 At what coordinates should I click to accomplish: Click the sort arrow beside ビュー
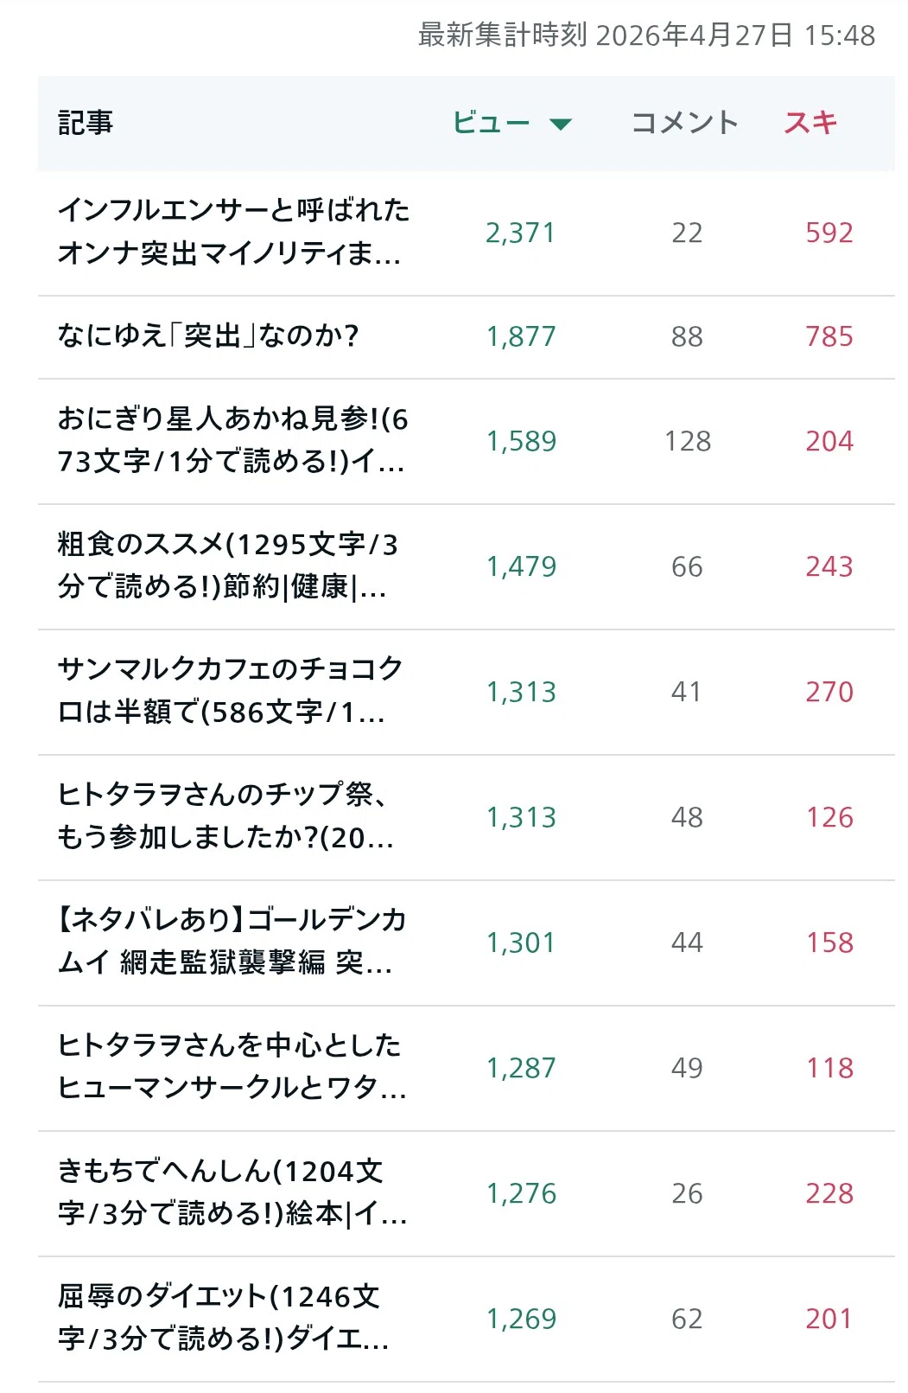(x=561, y=125)
